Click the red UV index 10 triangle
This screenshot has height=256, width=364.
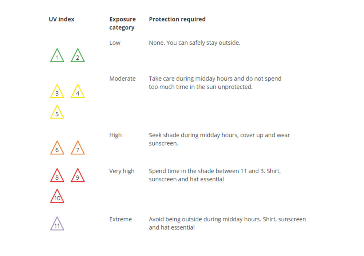point(57,196)
